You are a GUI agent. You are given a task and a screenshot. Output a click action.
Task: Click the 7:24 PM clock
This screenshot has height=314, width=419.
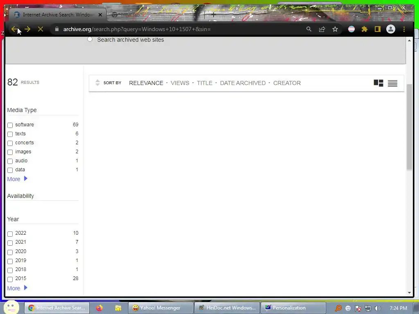399,308
